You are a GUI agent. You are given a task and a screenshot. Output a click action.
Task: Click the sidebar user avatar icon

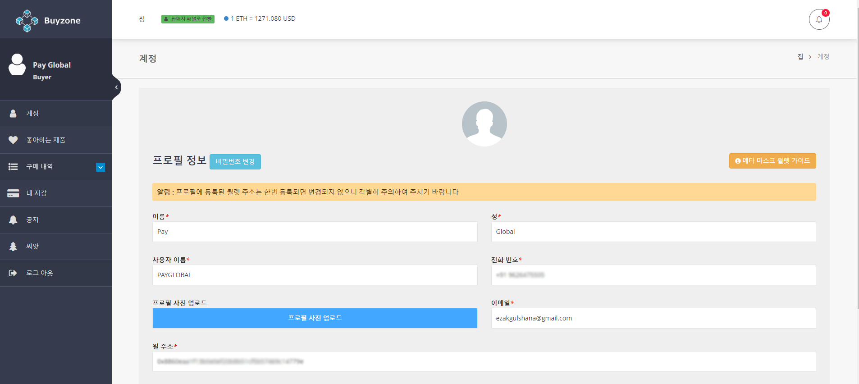(x=17, y=65)
